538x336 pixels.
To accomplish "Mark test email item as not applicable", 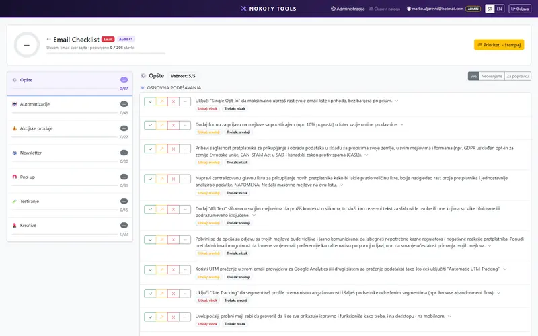I will (185, 317).
